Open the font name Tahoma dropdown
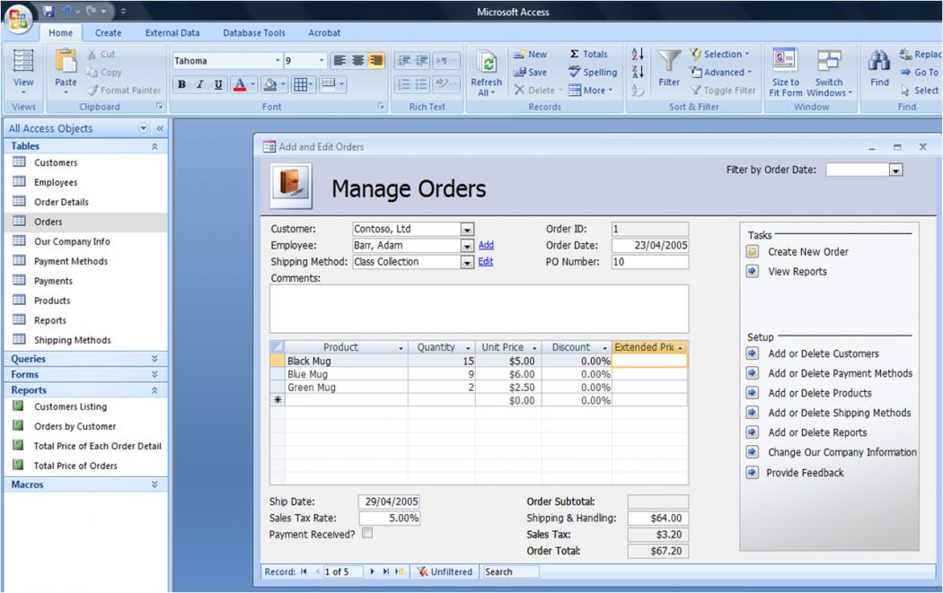This screenshot has width=943, height=593. coord(278,61)
